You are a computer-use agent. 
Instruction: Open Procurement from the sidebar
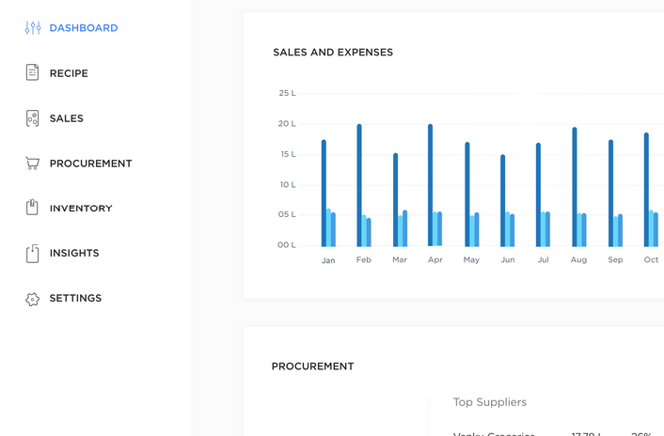coord(91,163)
